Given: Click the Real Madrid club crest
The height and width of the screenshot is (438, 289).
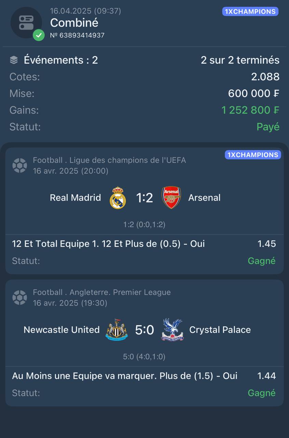Looking at the screenshot, I should pos(118,197).
